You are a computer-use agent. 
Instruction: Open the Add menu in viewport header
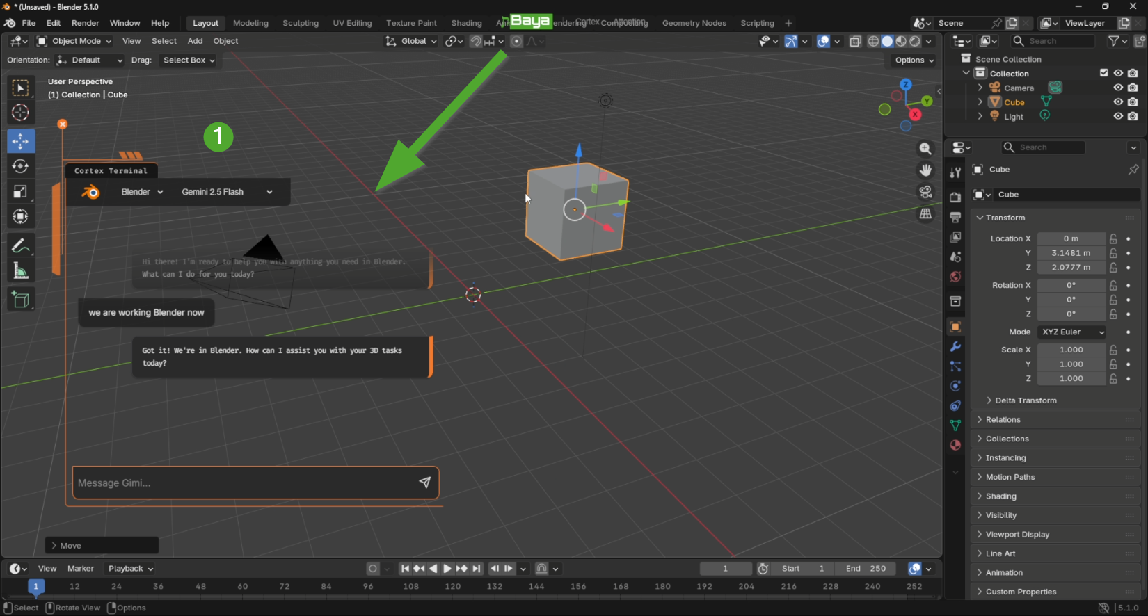(x=195, y=41)
